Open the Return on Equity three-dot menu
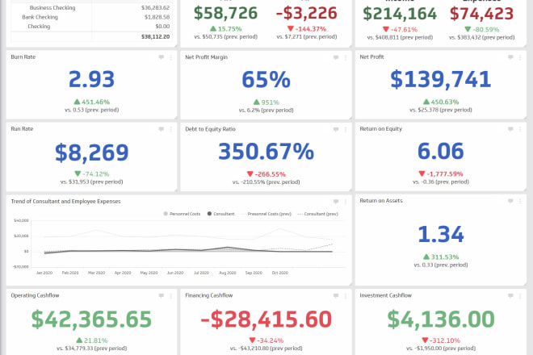 [520, 129]
